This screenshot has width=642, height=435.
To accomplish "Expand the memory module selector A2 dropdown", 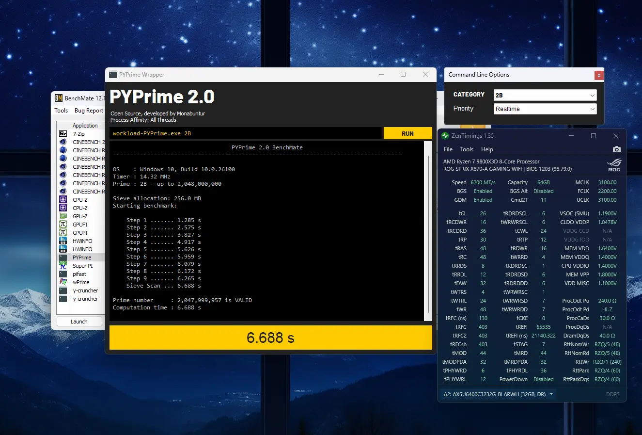I will click(499, 394).
